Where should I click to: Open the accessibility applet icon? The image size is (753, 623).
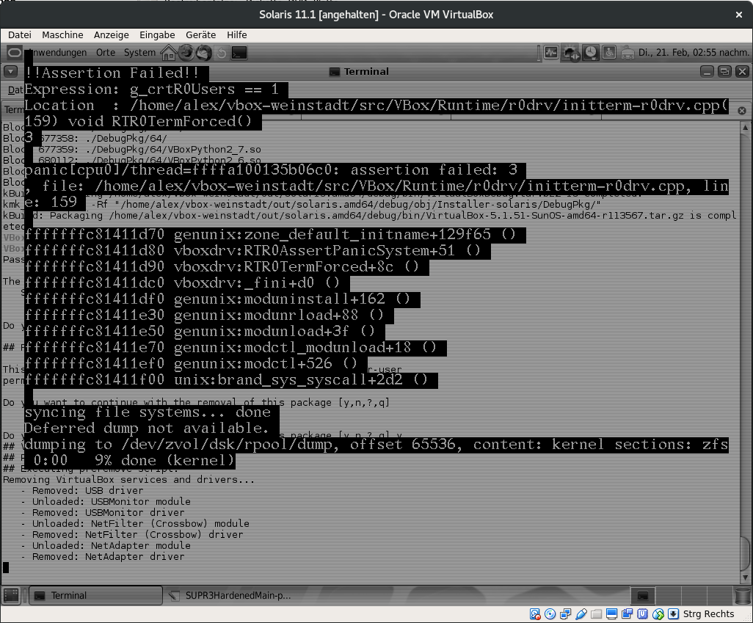609,52
